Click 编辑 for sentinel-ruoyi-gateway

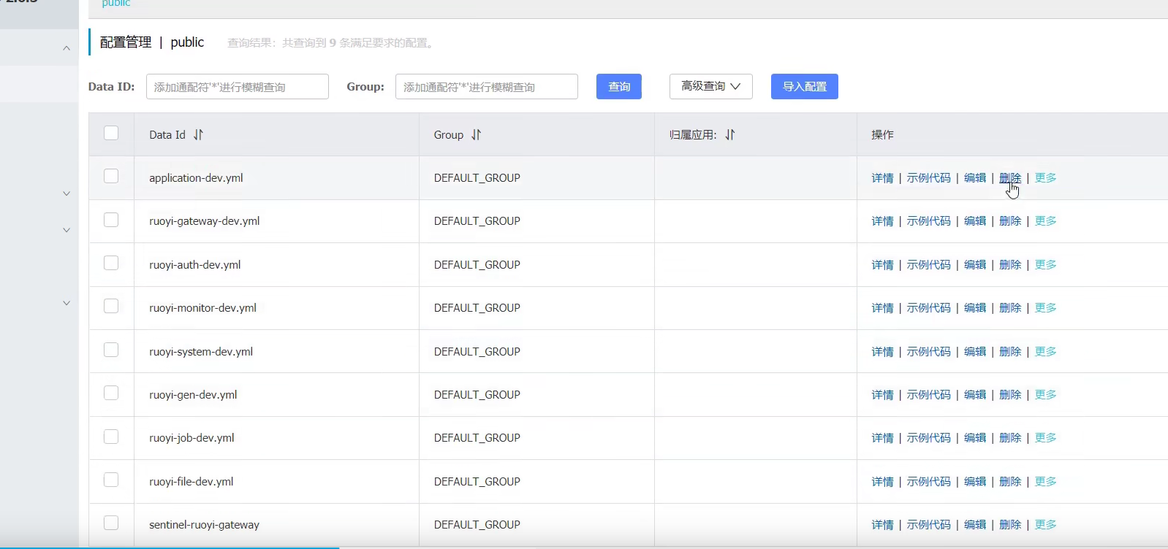[975, 525]
